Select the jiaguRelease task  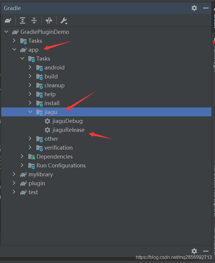click(68, 130)
